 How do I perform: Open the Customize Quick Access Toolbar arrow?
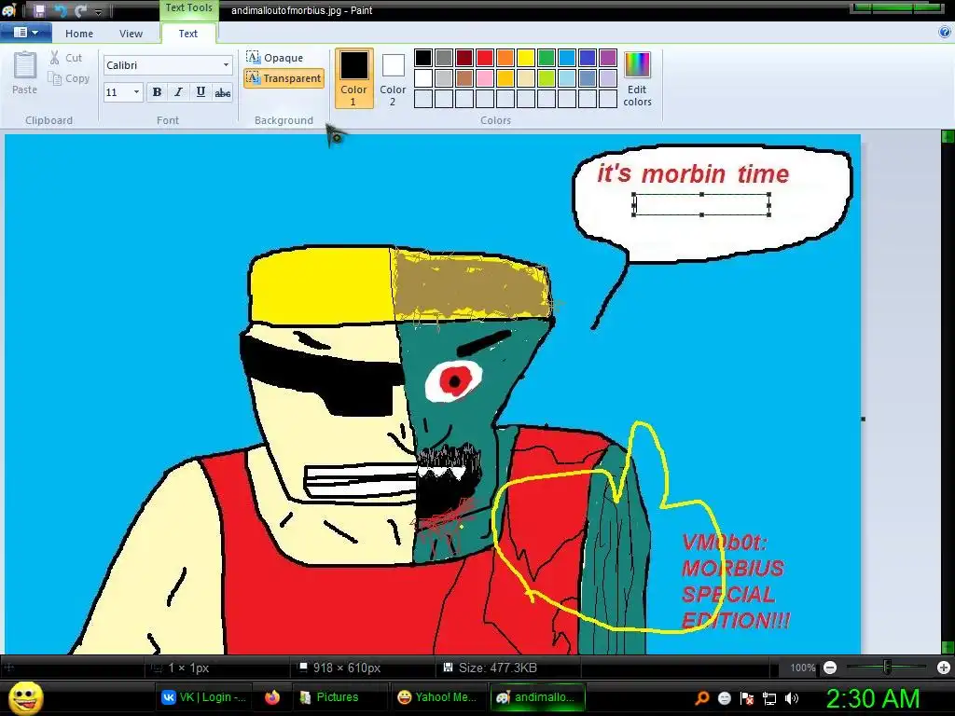(x=98, y=11)
